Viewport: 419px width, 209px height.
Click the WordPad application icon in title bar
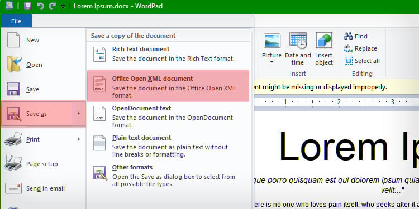[x=9, y=6]
